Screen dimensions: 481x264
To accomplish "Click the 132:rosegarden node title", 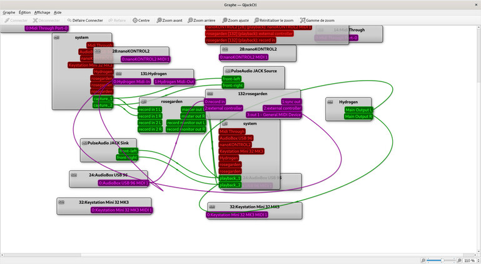I will coord(253,94).
